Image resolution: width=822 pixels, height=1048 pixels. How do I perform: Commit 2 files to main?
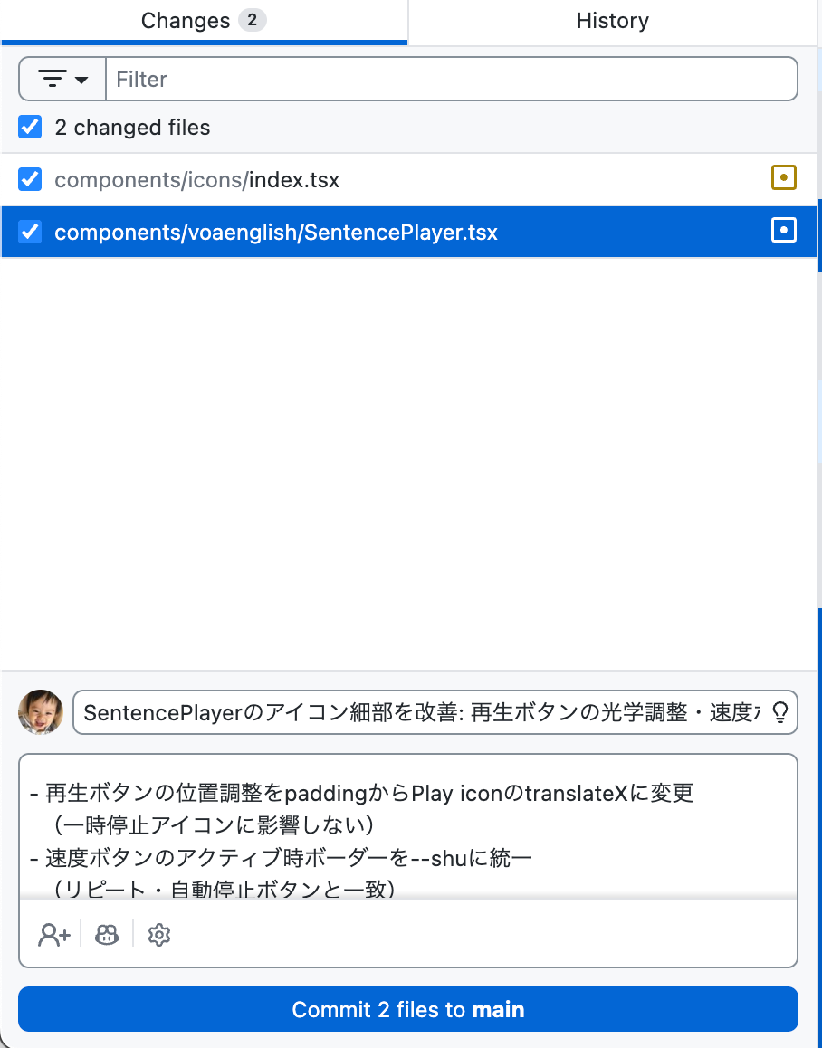pos(408,1009)
